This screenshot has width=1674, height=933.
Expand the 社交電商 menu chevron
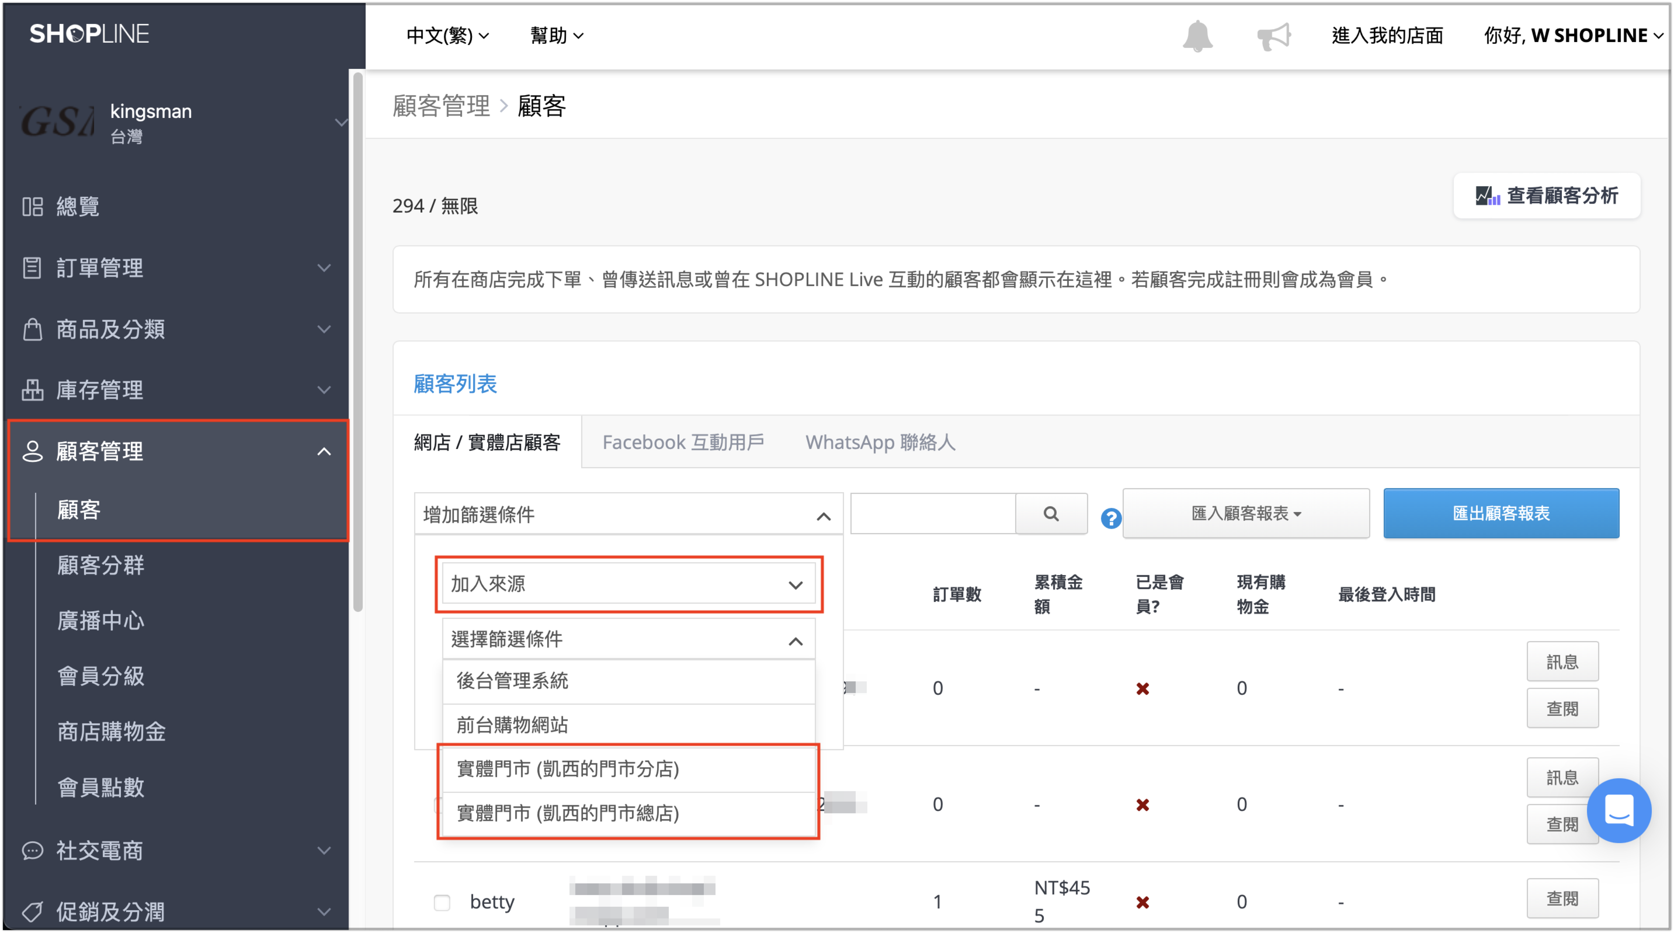[x=324, y=850]
